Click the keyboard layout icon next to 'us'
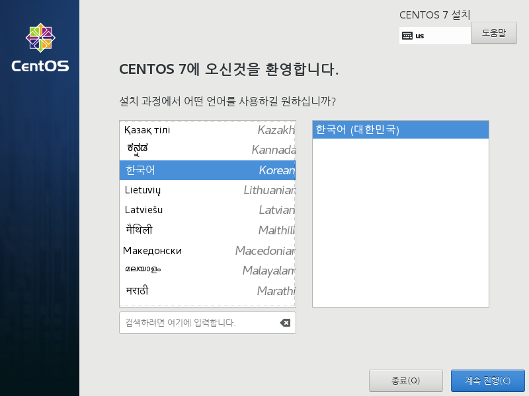 click(407, 36)
